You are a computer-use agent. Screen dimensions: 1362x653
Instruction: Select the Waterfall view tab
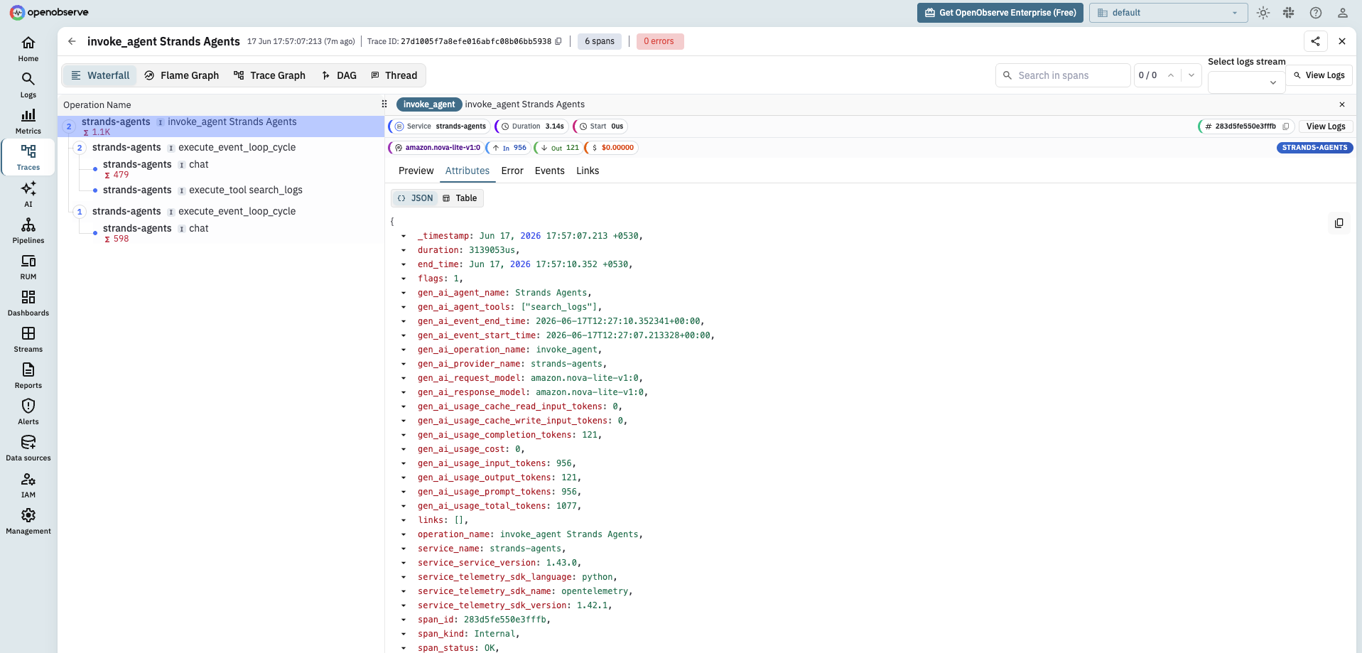pos(100,75)
